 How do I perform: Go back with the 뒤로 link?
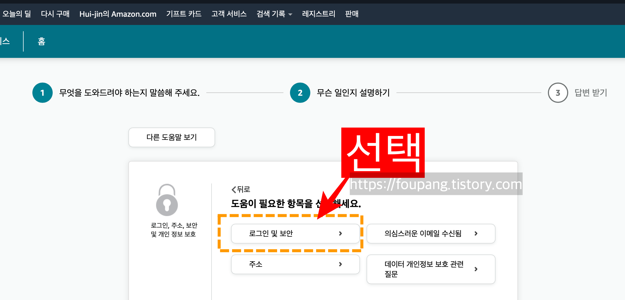(x=241, y=189)
